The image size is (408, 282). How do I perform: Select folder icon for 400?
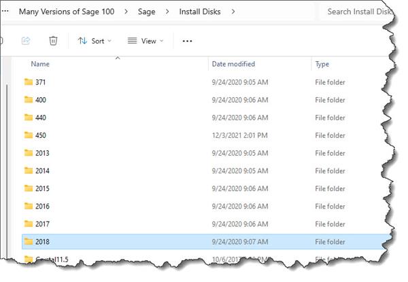tap(29, 99)
